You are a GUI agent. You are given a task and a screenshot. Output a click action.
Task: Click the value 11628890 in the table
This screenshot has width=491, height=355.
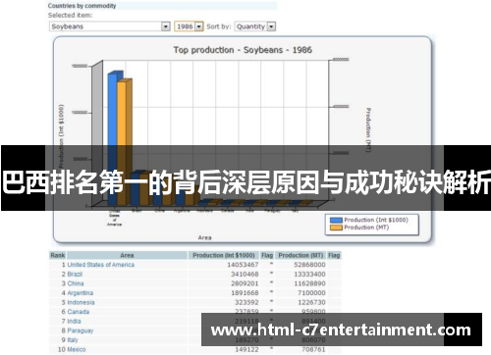coord(309,283)
